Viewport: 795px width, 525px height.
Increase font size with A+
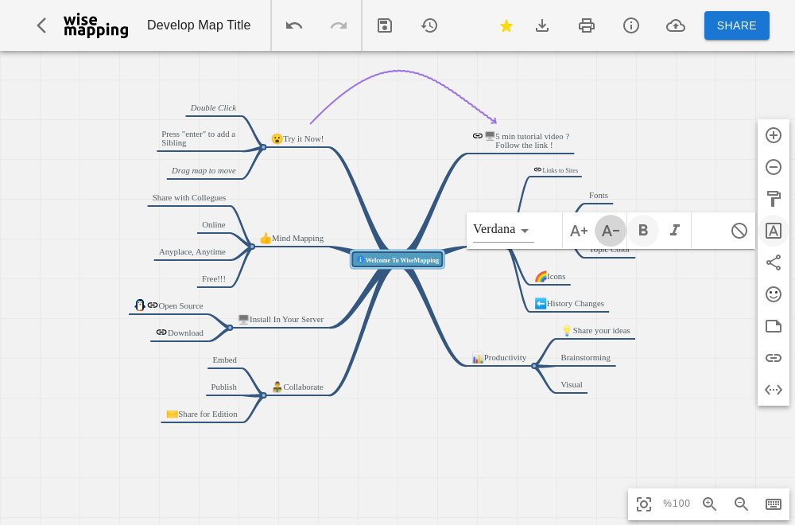579,231
